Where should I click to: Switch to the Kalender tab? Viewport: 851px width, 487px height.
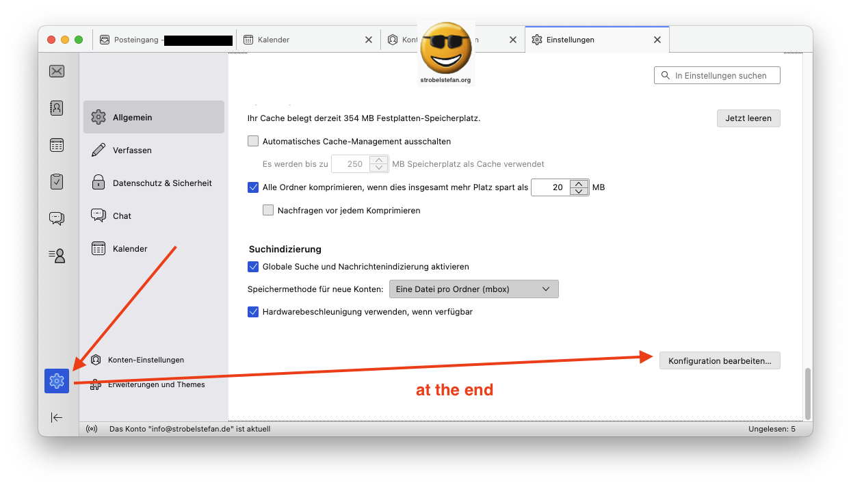click(x=274, y=39)
